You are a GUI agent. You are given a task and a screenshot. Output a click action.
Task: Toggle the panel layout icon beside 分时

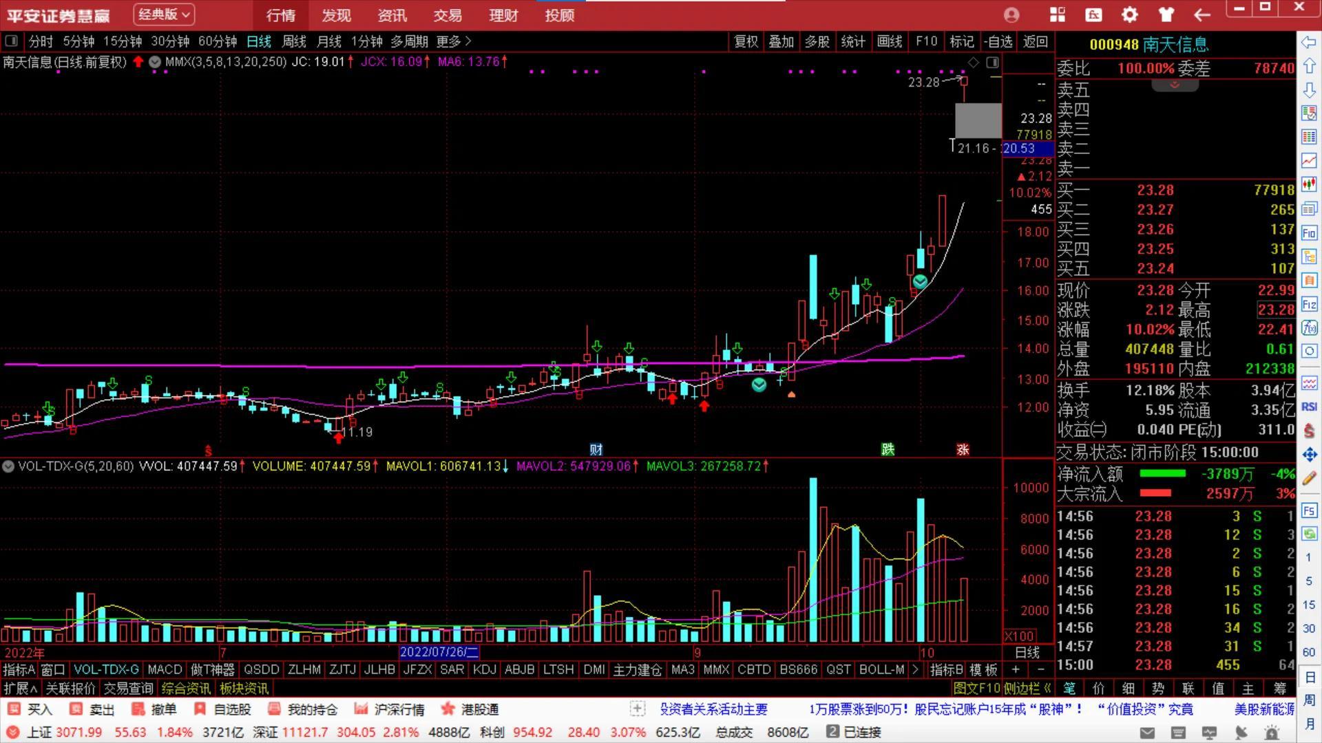coord(12,41)
